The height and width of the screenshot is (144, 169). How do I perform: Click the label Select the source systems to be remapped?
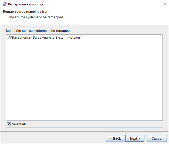pos(39,31)
